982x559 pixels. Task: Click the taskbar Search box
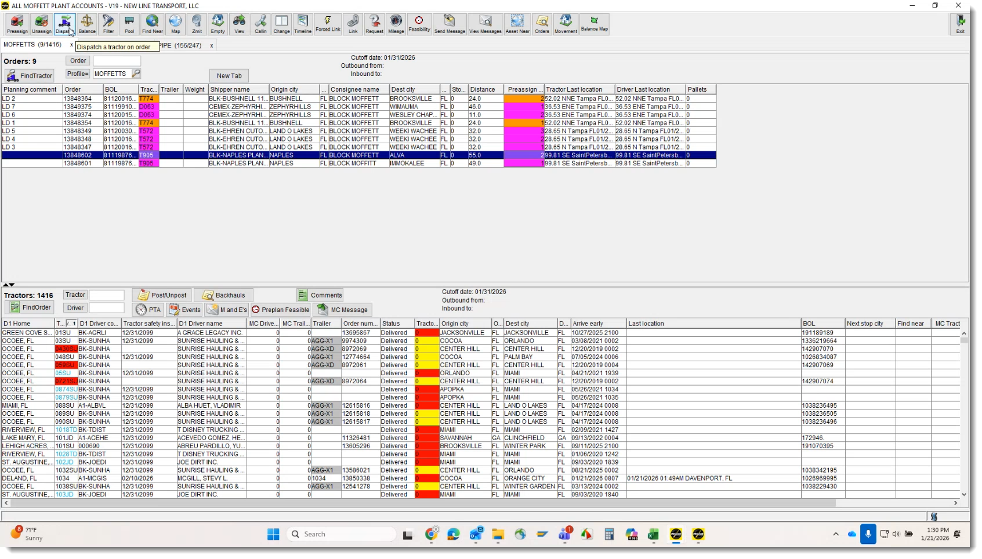[x=342, y=534]
